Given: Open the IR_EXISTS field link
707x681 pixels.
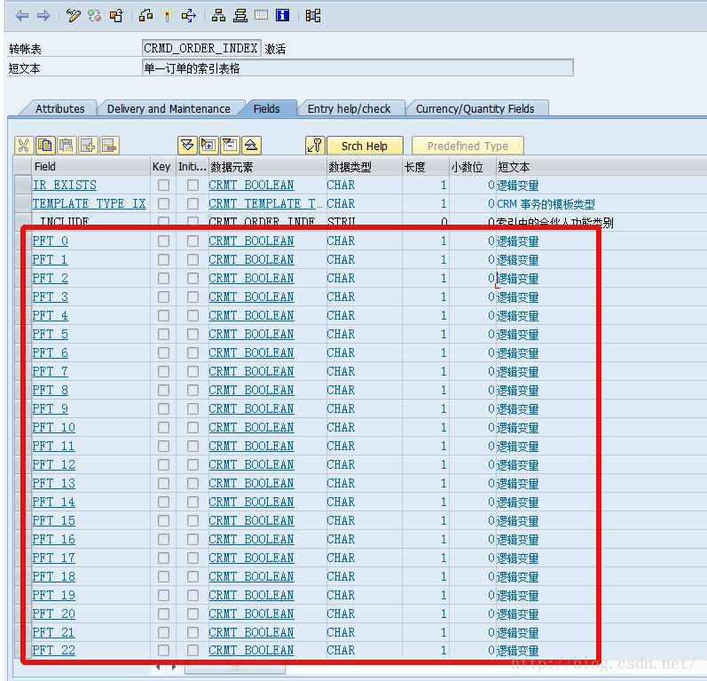Looking at the screenshot, I should tap(65, 185).
